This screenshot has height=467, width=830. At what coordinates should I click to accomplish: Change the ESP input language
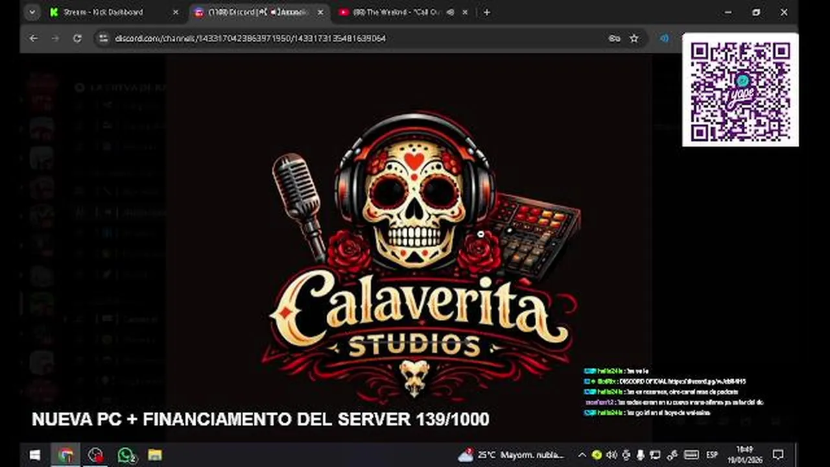(712, 455)
